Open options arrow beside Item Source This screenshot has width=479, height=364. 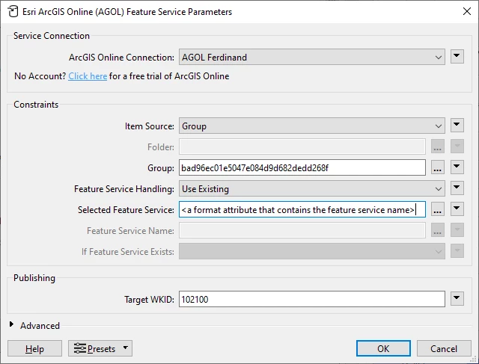click(x=457, y=125)
